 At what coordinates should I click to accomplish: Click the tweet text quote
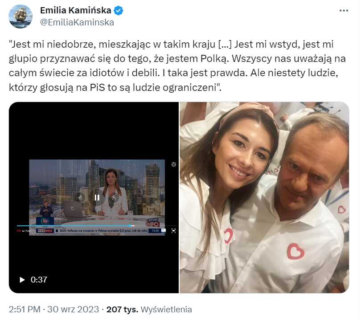pyautogui.click(x=177, y=66)
